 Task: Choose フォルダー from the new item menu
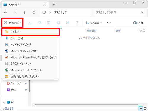(30, 32)
